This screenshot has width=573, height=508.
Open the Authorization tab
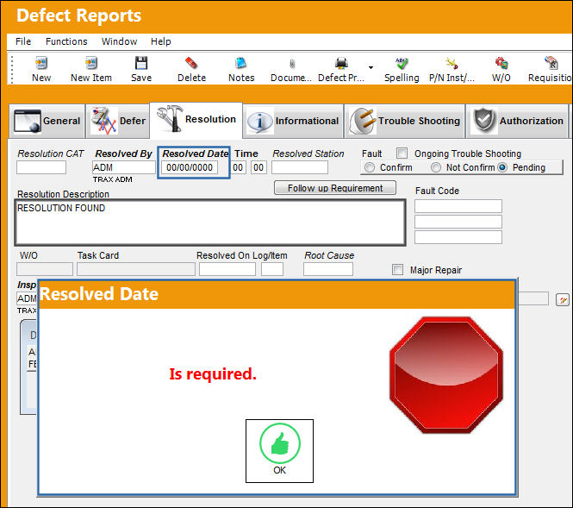[x=517, y=121]
